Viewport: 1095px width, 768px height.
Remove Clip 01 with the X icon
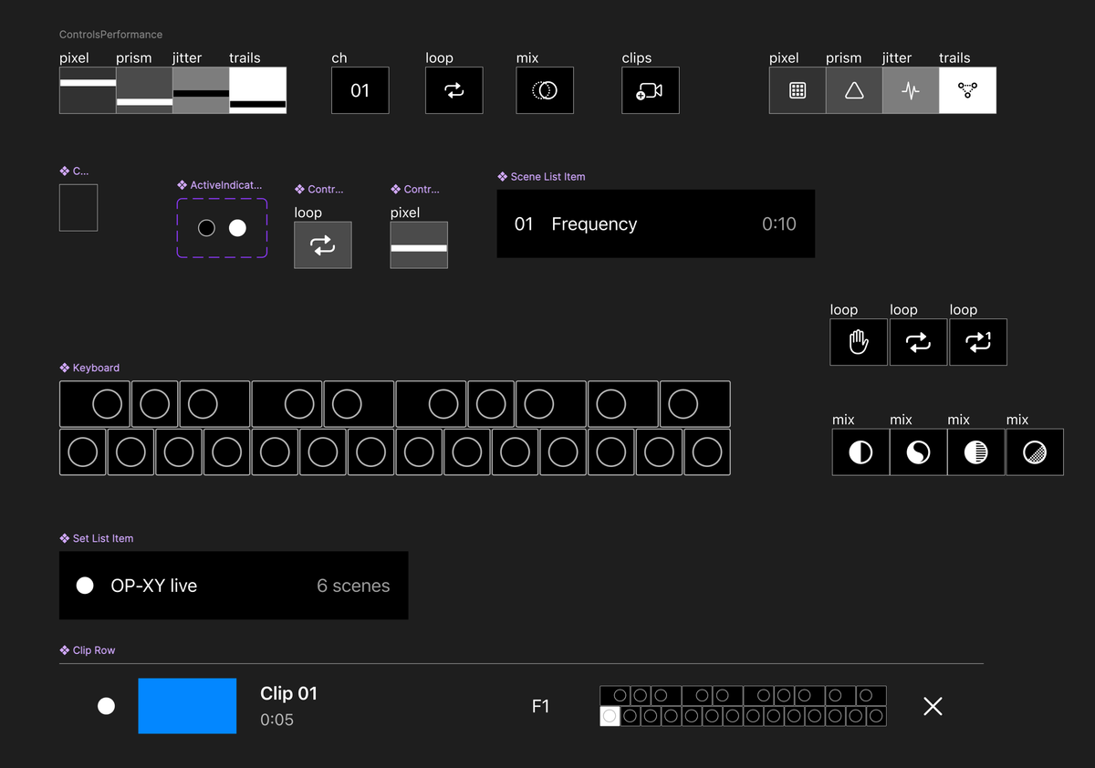933,706
